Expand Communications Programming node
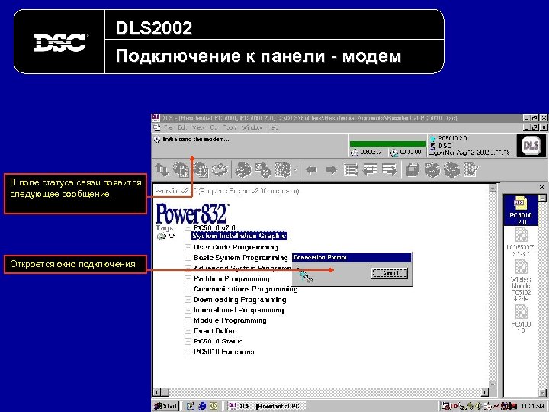Image resolution: width=549 pixels, height=412 pixels. (x=188, y=289)
